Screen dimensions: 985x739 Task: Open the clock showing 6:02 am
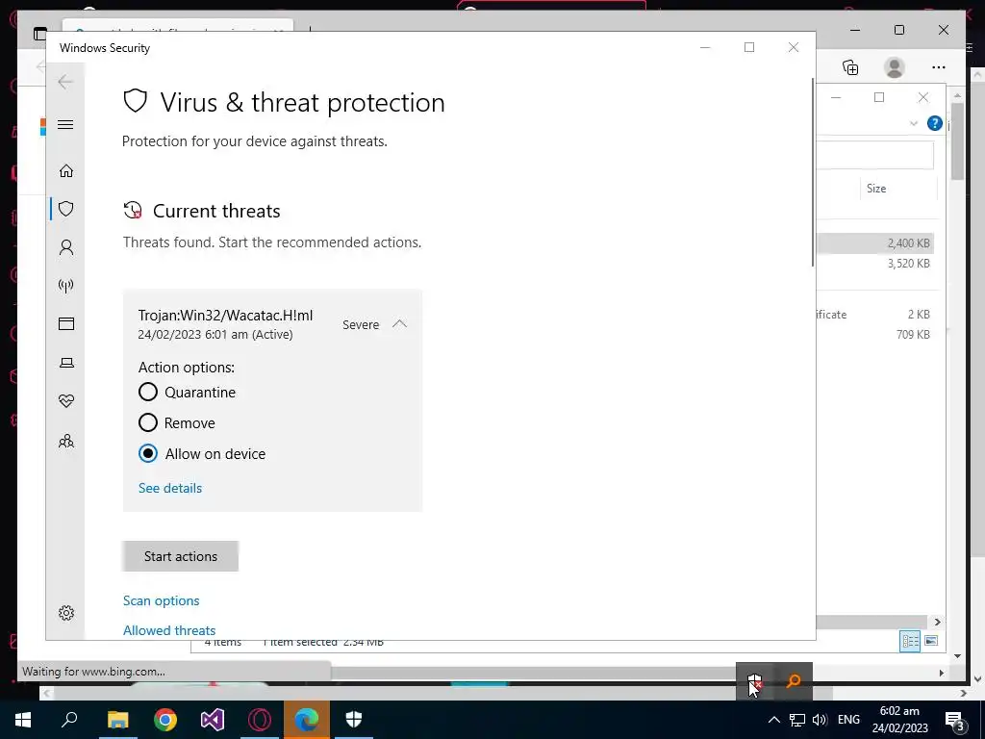(899, 720)
